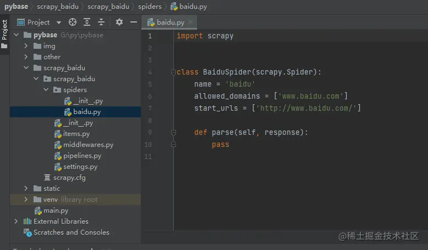The height and width of the screenshot is (250, 428).
Task: Select settings.py in project tree
Action: (80, 167)
